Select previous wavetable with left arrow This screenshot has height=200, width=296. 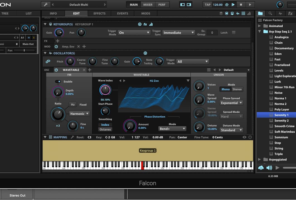[x=120, y=81]
